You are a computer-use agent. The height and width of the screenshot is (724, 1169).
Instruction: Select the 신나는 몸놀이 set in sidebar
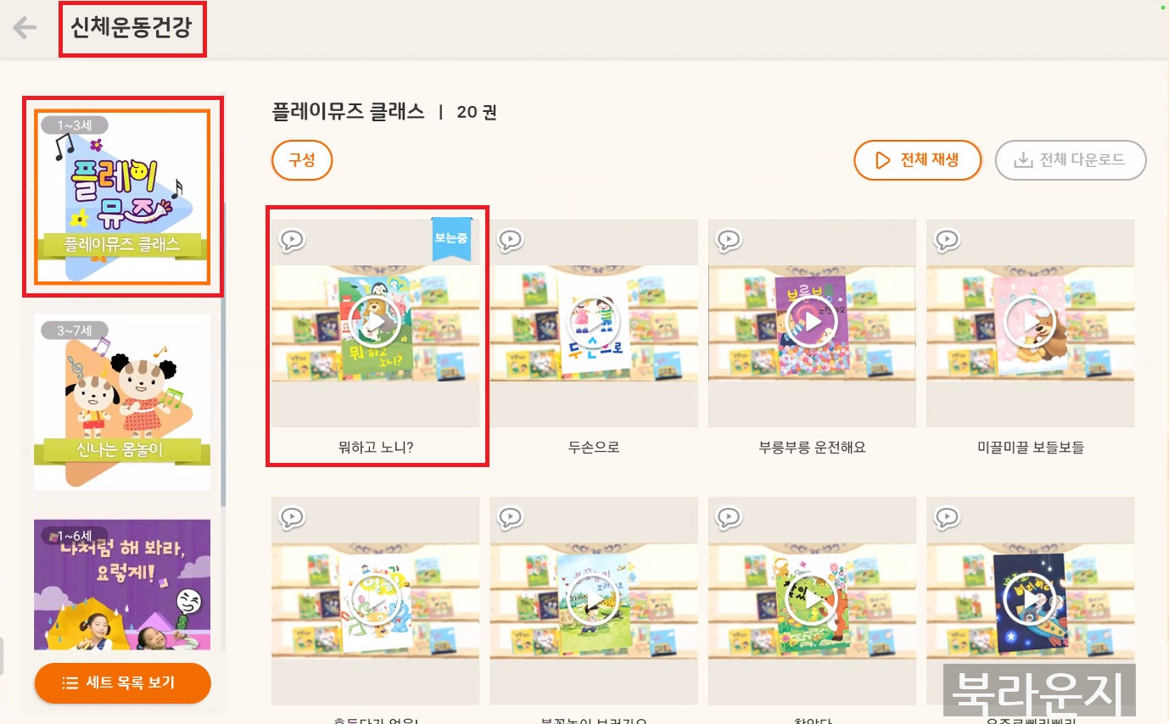tap(122, 402)
